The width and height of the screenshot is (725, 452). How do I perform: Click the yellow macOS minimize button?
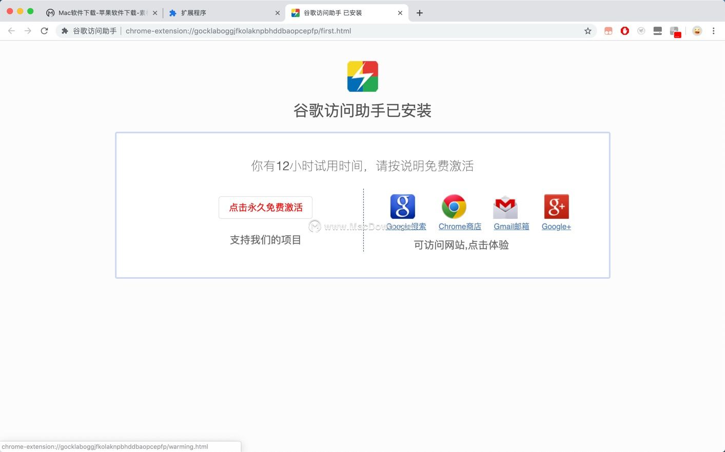coord(20,11)
